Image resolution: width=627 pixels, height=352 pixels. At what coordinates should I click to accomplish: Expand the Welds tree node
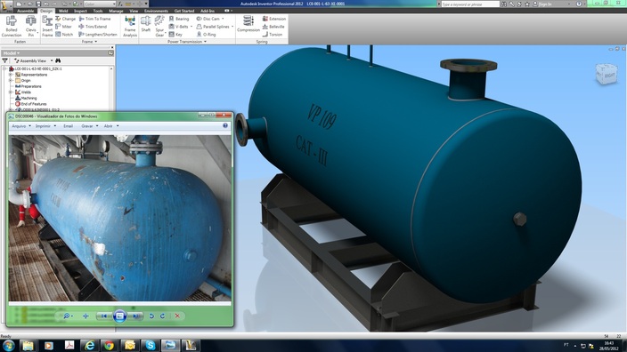[x=11, y=92]
